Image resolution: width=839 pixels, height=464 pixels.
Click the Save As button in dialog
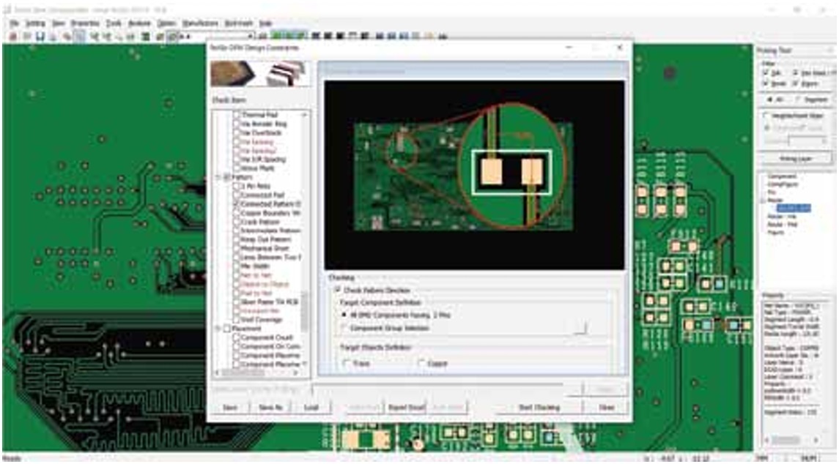click(270, 407)
